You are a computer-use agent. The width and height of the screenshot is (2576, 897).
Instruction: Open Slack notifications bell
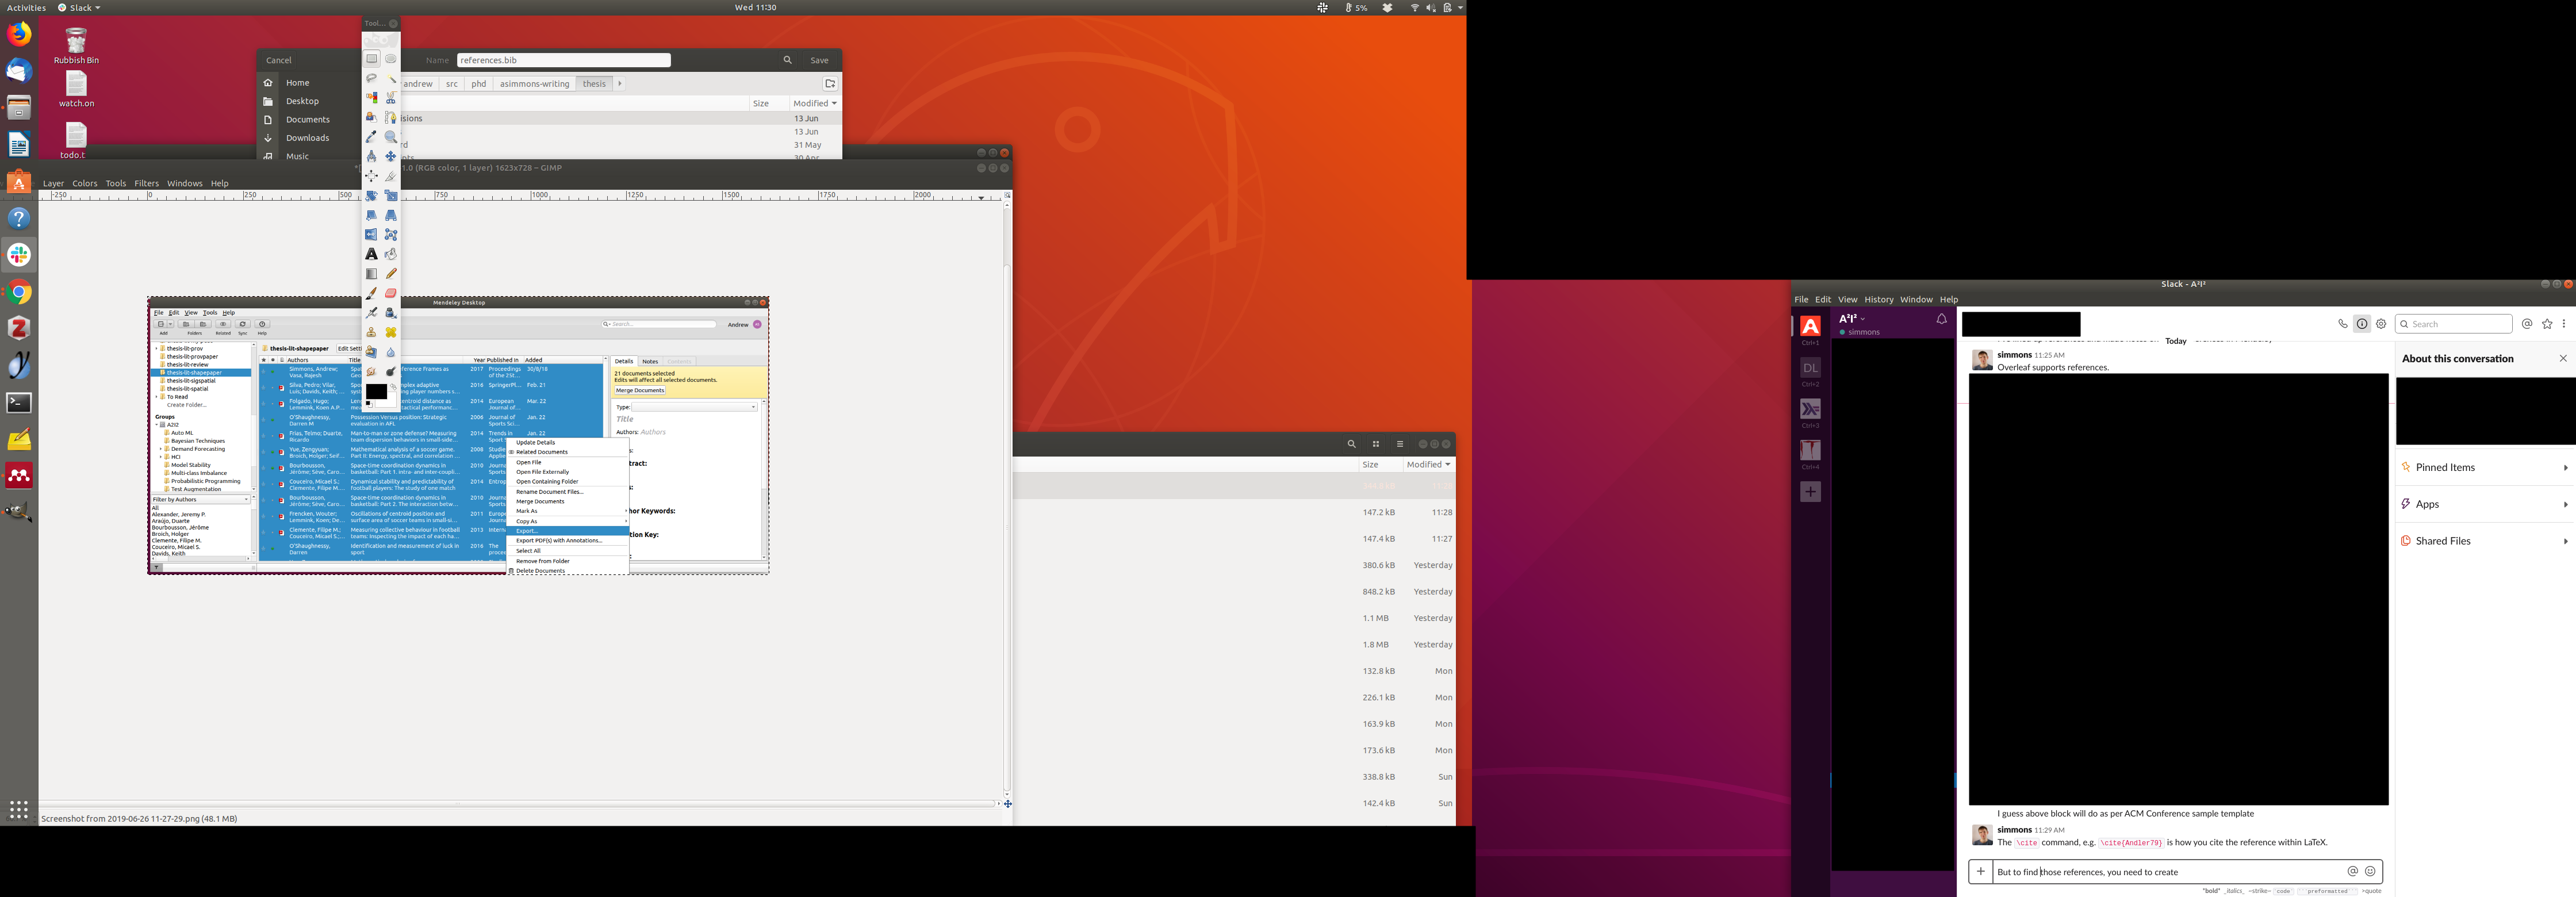coord(1941,319)
